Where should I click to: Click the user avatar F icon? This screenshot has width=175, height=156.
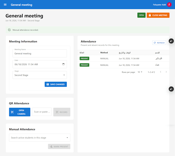[169, 5]
